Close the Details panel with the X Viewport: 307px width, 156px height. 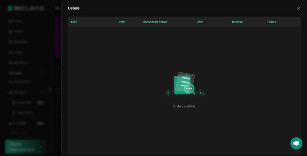tap(298, 8)
